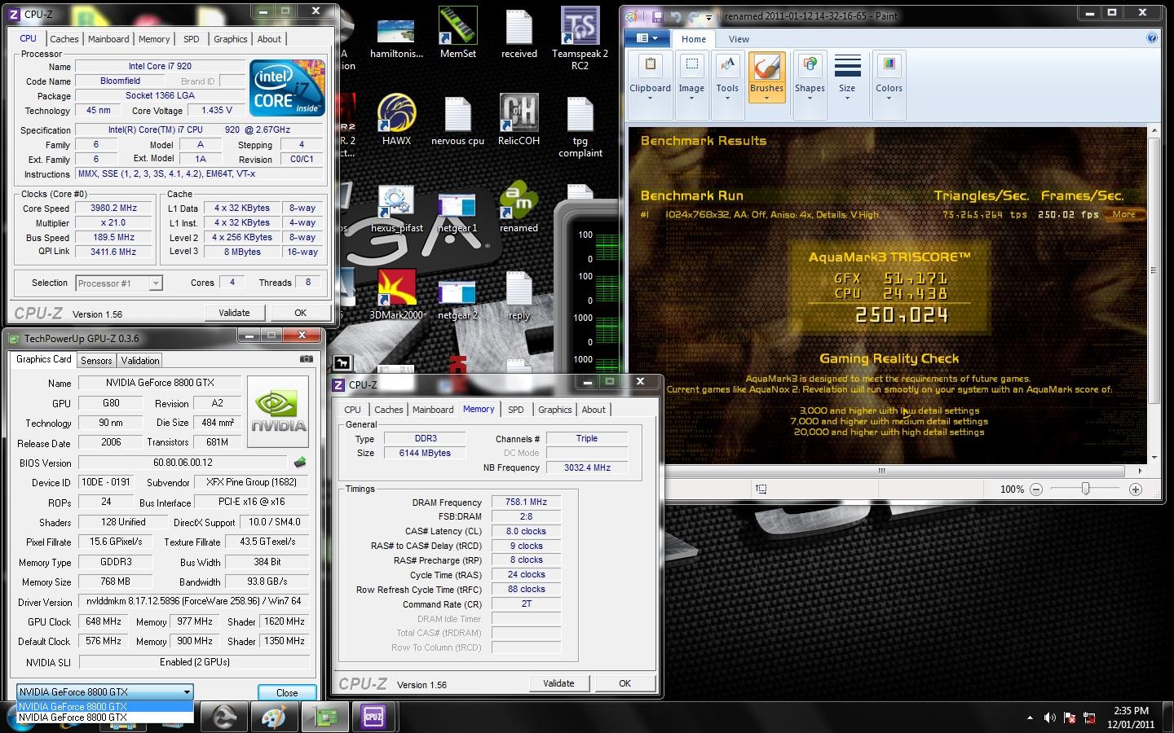Click Validate in the top CPU-Z window
1174x733 pixels.
(234, 313)
